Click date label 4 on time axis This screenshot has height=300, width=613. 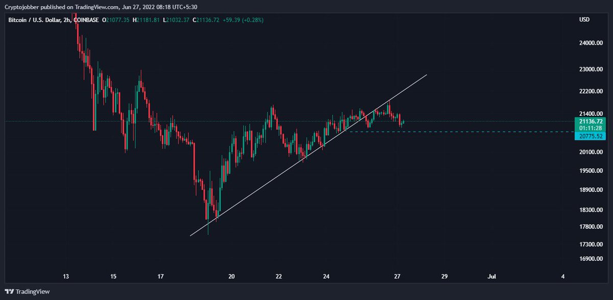pos(563,277)
